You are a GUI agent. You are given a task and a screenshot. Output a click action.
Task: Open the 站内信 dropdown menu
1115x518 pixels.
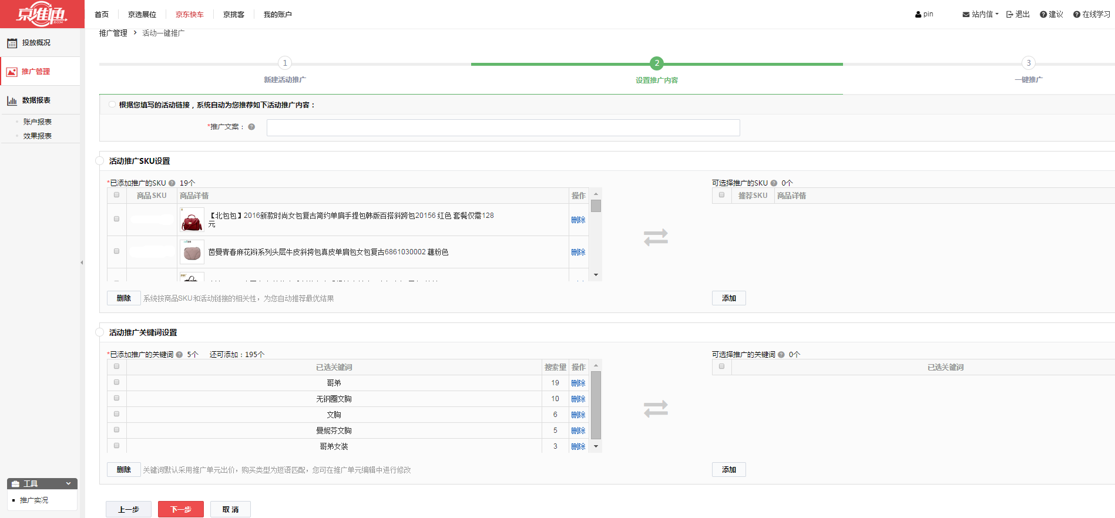980,14
